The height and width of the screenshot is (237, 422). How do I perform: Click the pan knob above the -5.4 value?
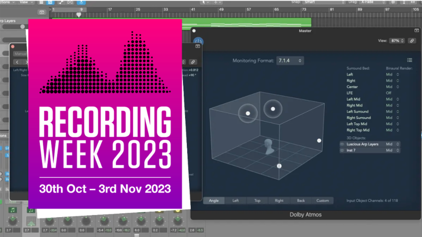(104, 221)
